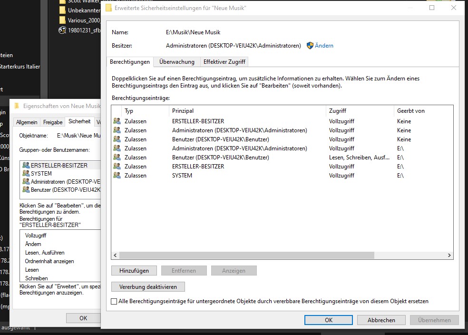
Task: Click Vollzugriff in the Eigenschaften permissions list
Action: coord(36,236)
